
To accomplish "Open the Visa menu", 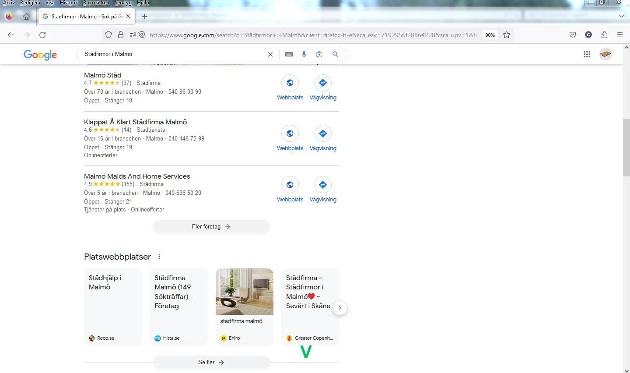I will click(x=50, y=3).
